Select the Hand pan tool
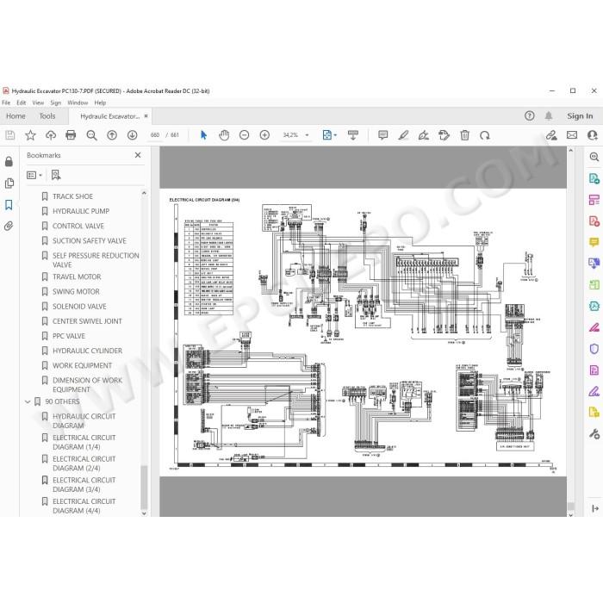This screenshot has width=603, height=603. click(224, 135)
